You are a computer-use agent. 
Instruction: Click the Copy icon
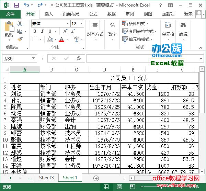point(20,31)
